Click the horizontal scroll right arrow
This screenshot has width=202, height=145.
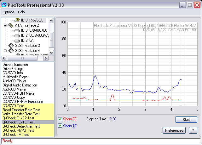pos(46,58)
